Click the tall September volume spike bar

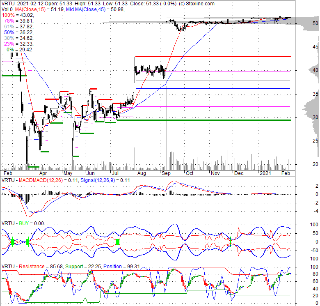(x=167, y=128)
